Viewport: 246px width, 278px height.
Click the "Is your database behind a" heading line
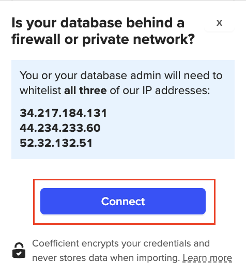click(x=98, y=23)
